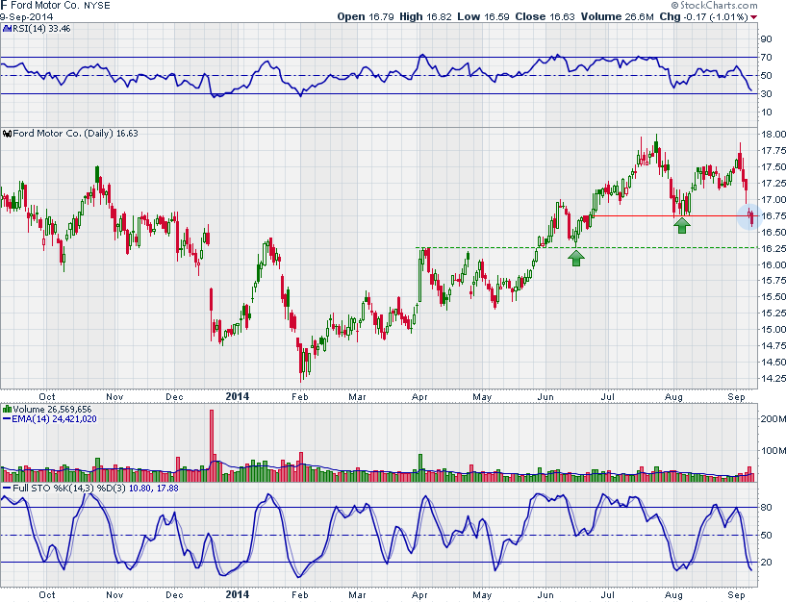Click the 'Ford Motor Co. (Daily) 16.63' legend label

[75, 134]
